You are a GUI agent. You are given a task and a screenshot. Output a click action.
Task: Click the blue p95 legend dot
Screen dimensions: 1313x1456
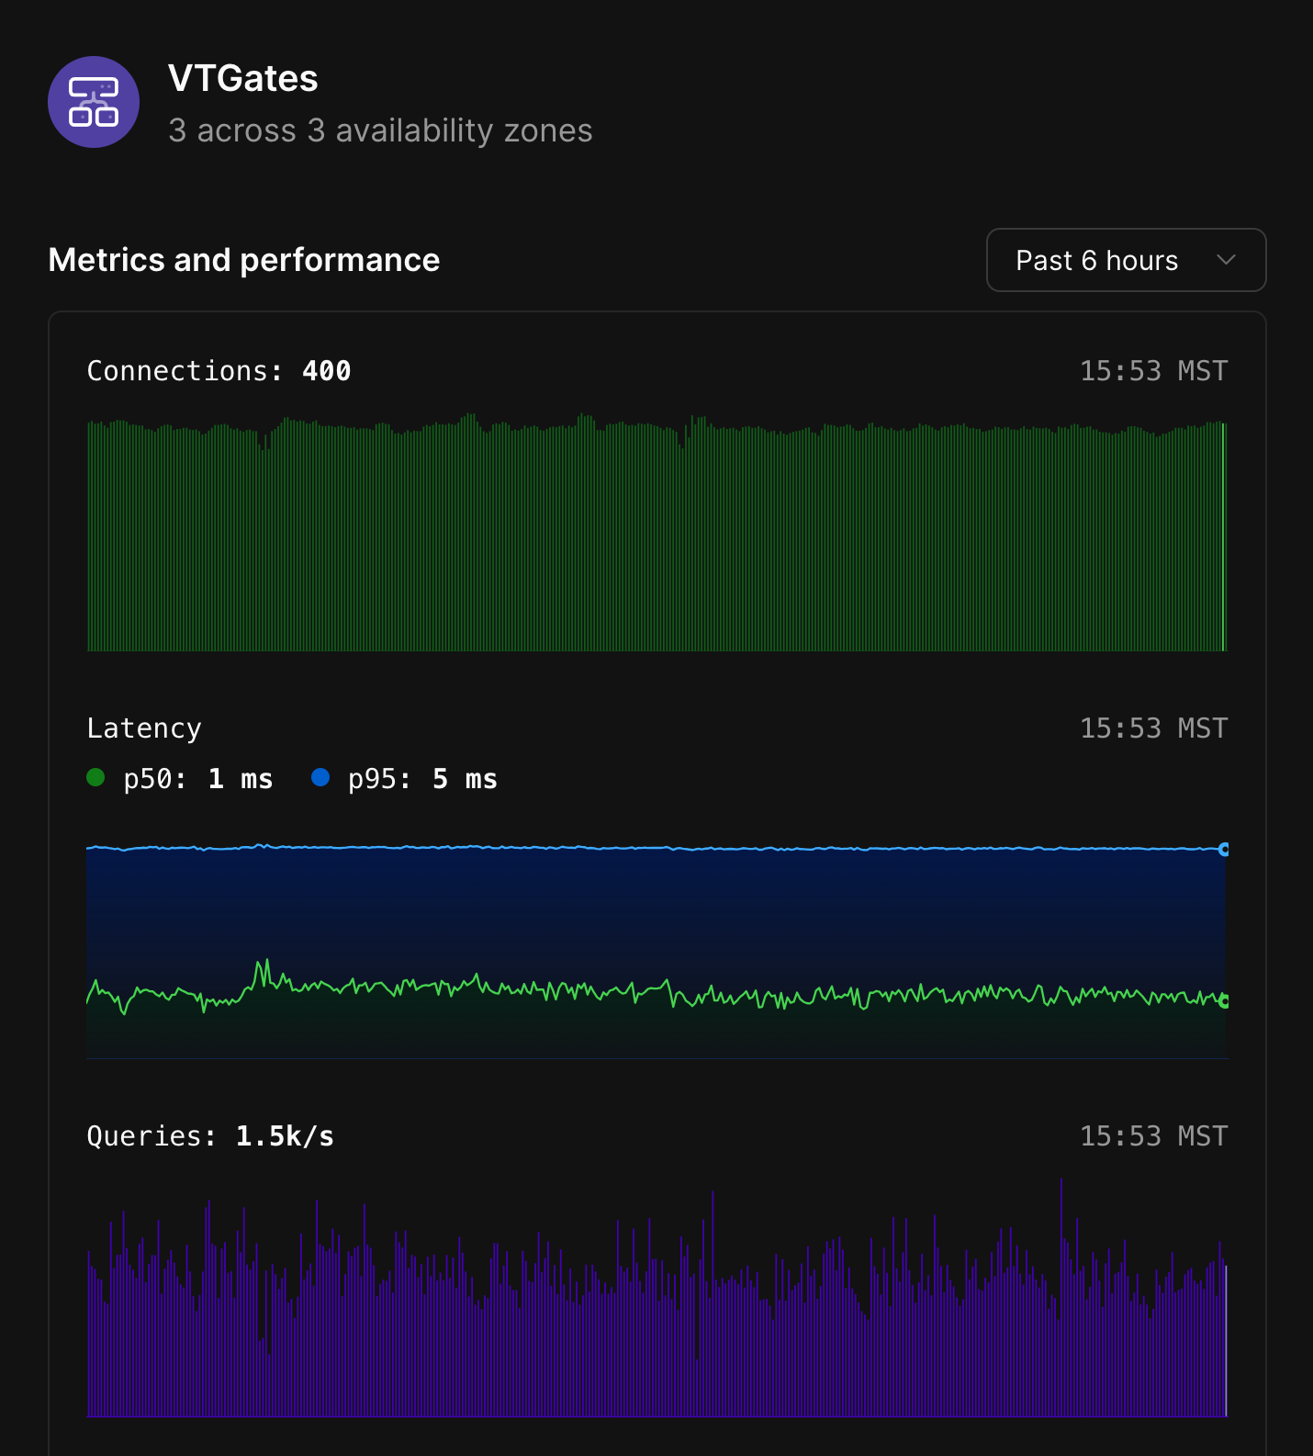(x=320, y=777)
